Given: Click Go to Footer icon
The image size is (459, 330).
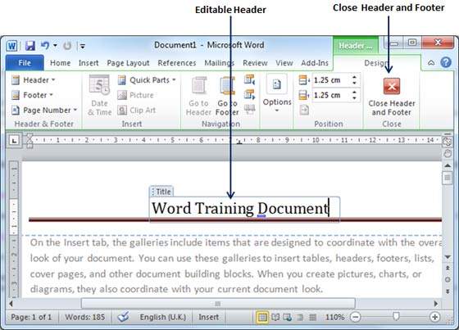Looking at the screenshot, I should tap(227, 86).
